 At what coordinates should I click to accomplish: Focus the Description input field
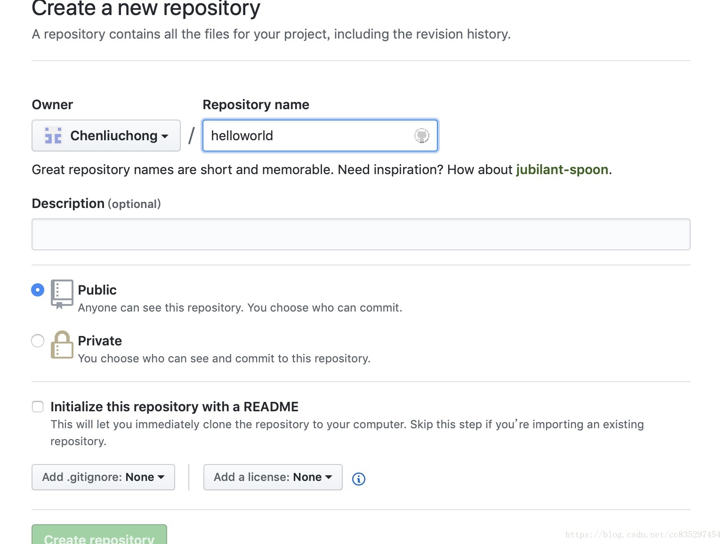click(x=361, y=234)
